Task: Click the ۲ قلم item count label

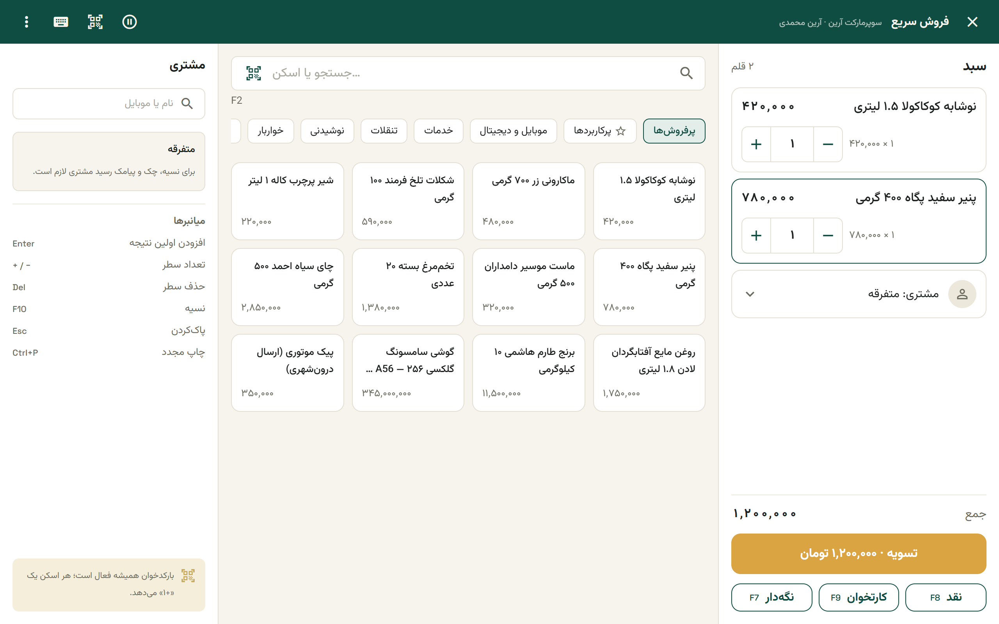Action: 742,66
